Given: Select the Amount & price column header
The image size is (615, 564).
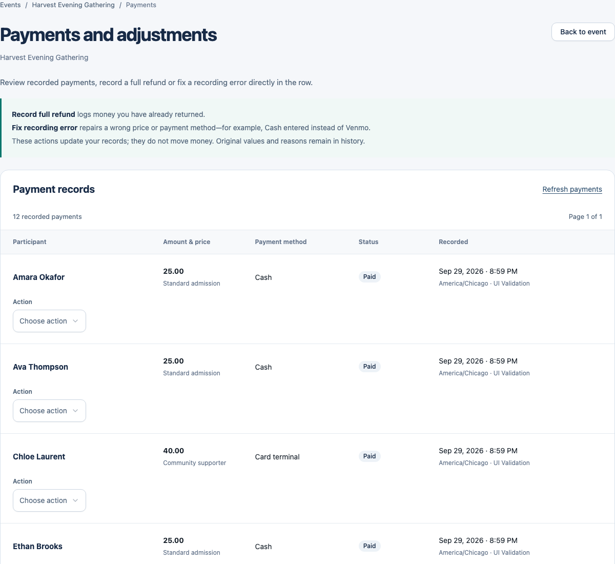Looking at the screenshot, I should pyautogui.click(x=187, y=242).
